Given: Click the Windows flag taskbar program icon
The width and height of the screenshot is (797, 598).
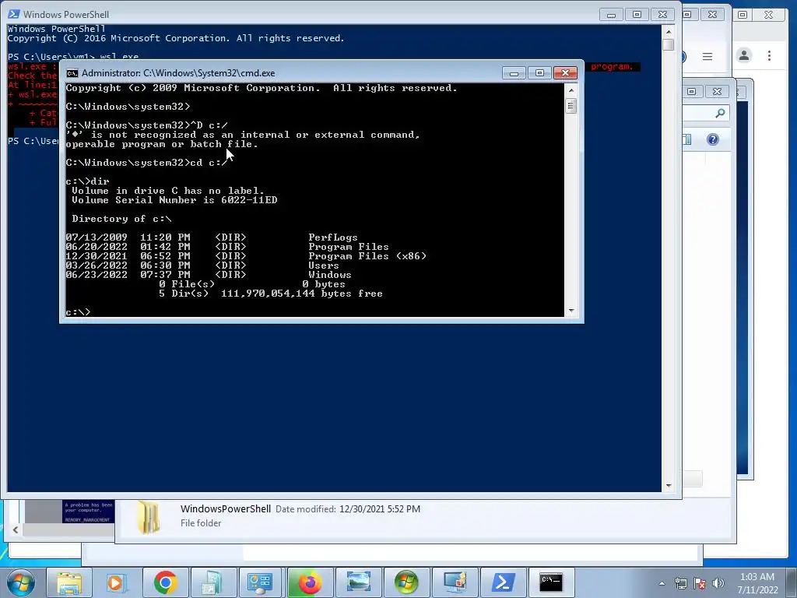Looking at the screenshot, I should coord(406,582).
